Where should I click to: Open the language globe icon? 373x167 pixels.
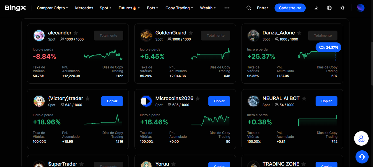(329, 8)
